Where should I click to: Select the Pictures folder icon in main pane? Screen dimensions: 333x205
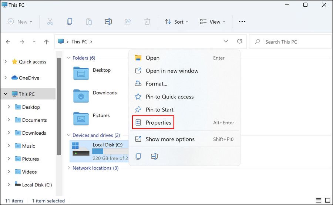coord(81,119)
